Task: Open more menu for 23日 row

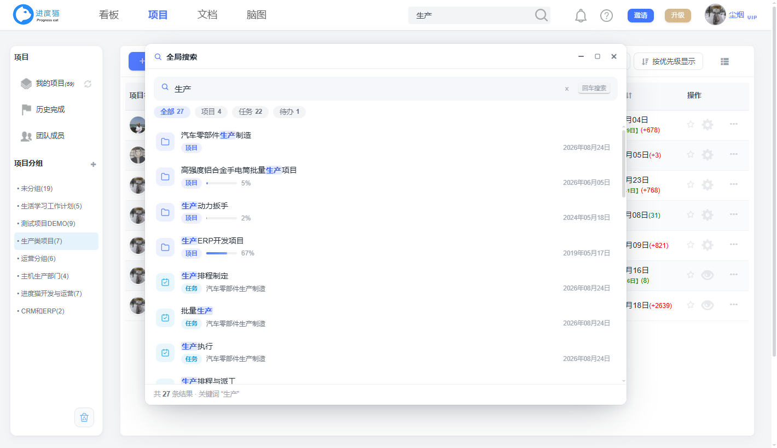Action: (734, 184)
